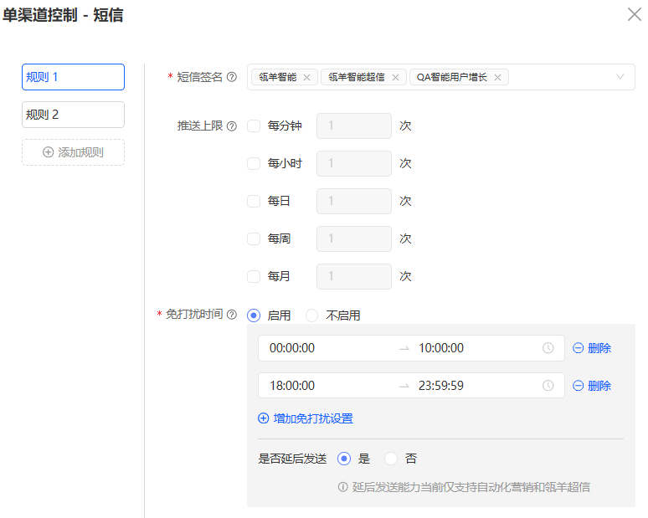Click the 18:00:00 start time field
This screenshot has width=648, height=518.
292,386
